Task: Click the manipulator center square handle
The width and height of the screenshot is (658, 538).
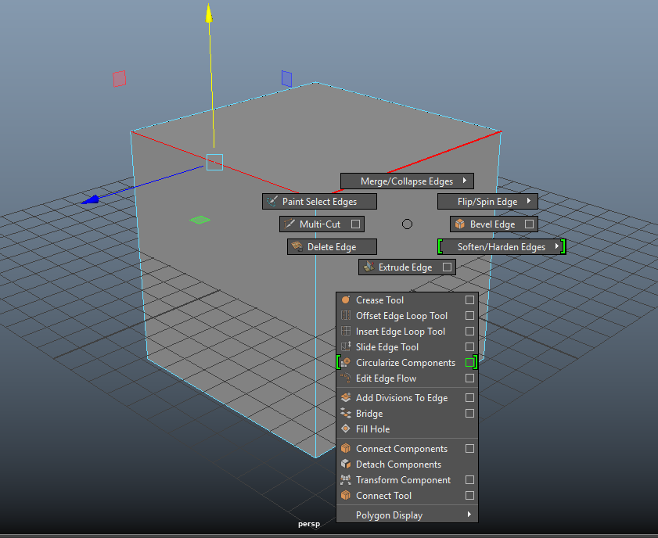Action: coord(214,162)
